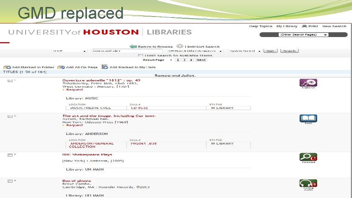Click the Add Marked to My Lists icon
This screenshot has height=198, width=352.
[x=104, y=67]
